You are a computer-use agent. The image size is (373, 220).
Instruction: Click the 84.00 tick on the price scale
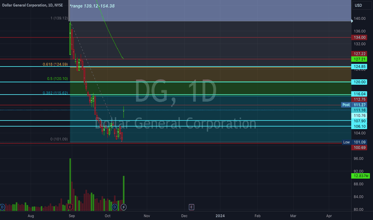point(359,197)
